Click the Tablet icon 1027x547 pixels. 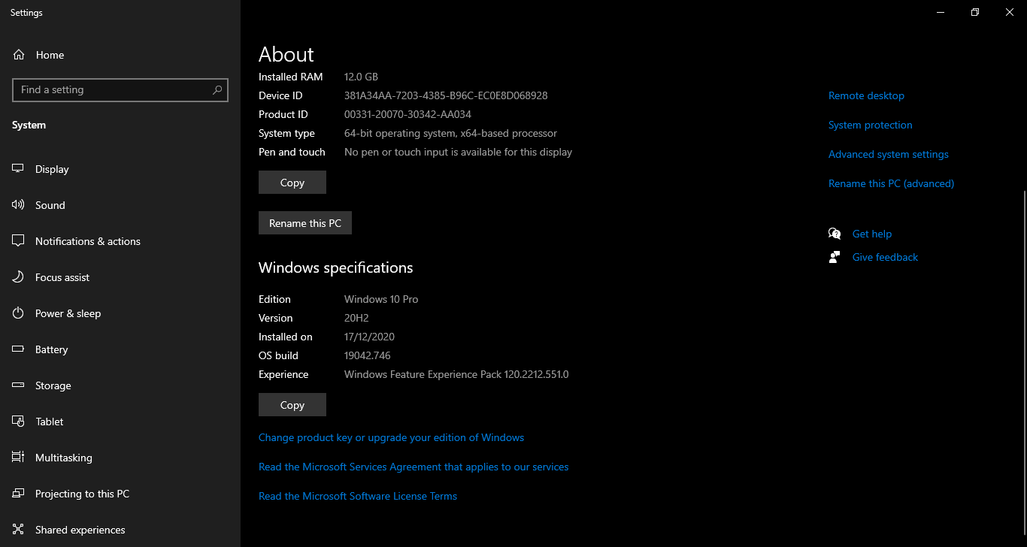point(19,422)
